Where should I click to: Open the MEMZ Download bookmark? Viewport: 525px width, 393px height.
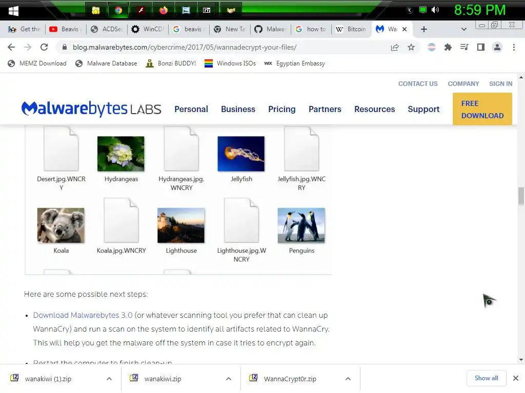[37, 63]
